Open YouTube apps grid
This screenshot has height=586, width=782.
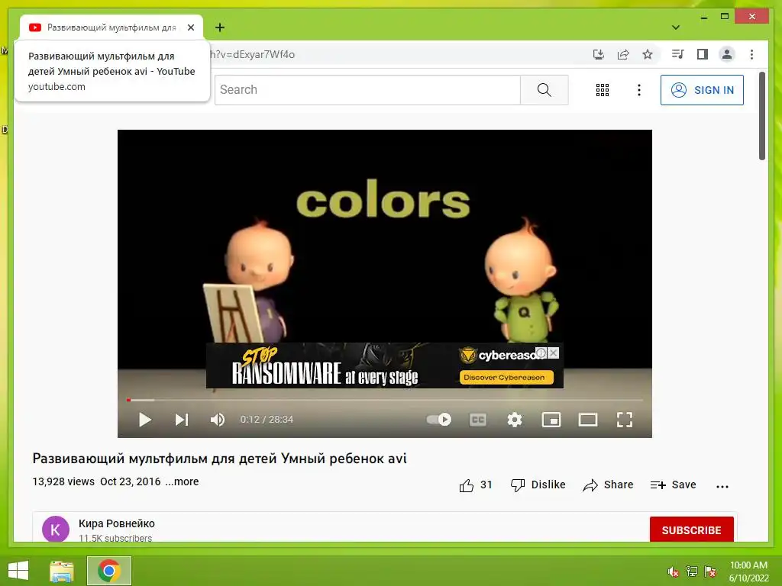coord(603,90)
